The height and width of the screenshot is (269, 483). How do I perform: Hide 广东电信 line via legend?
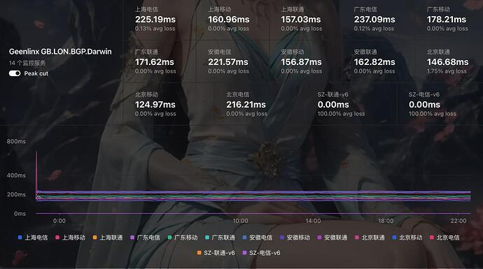(x=146, y=238)
